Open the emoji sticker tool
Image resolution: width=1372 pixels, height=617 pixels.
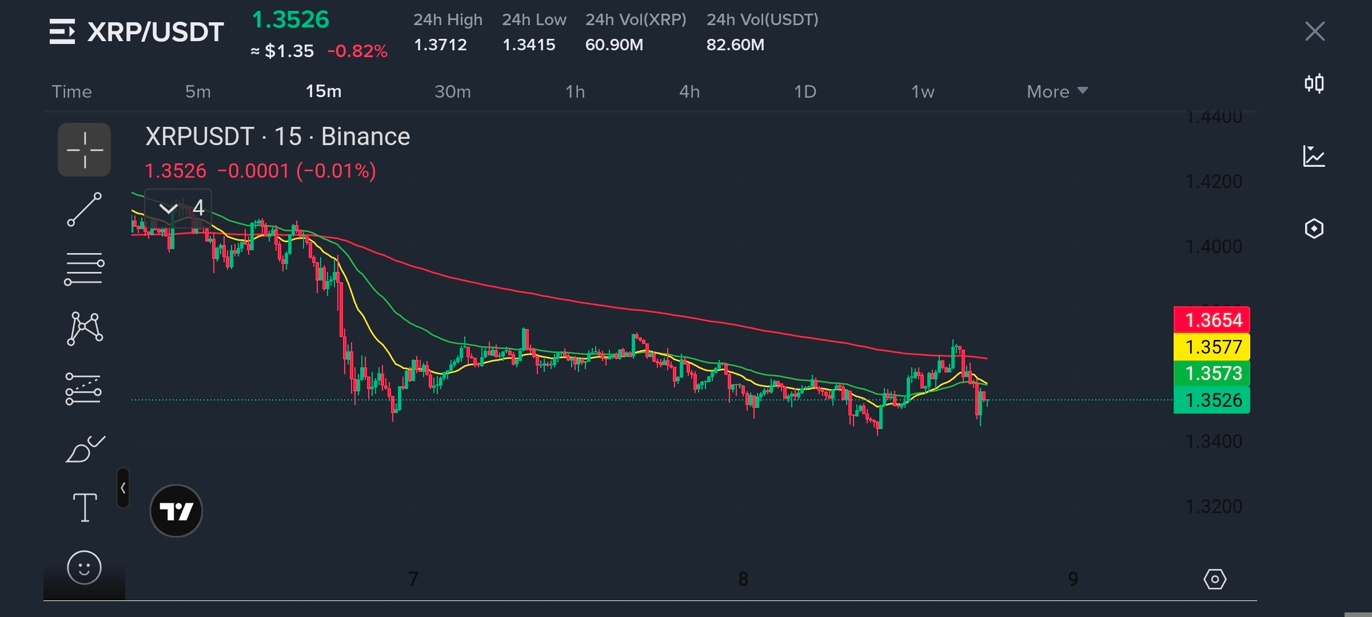(84, 568)
